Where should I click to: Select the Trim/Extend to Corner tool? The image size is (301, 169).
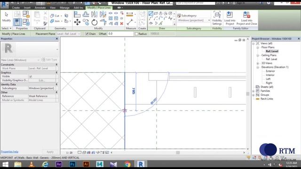pyautogui.click(x=103, y=22)
